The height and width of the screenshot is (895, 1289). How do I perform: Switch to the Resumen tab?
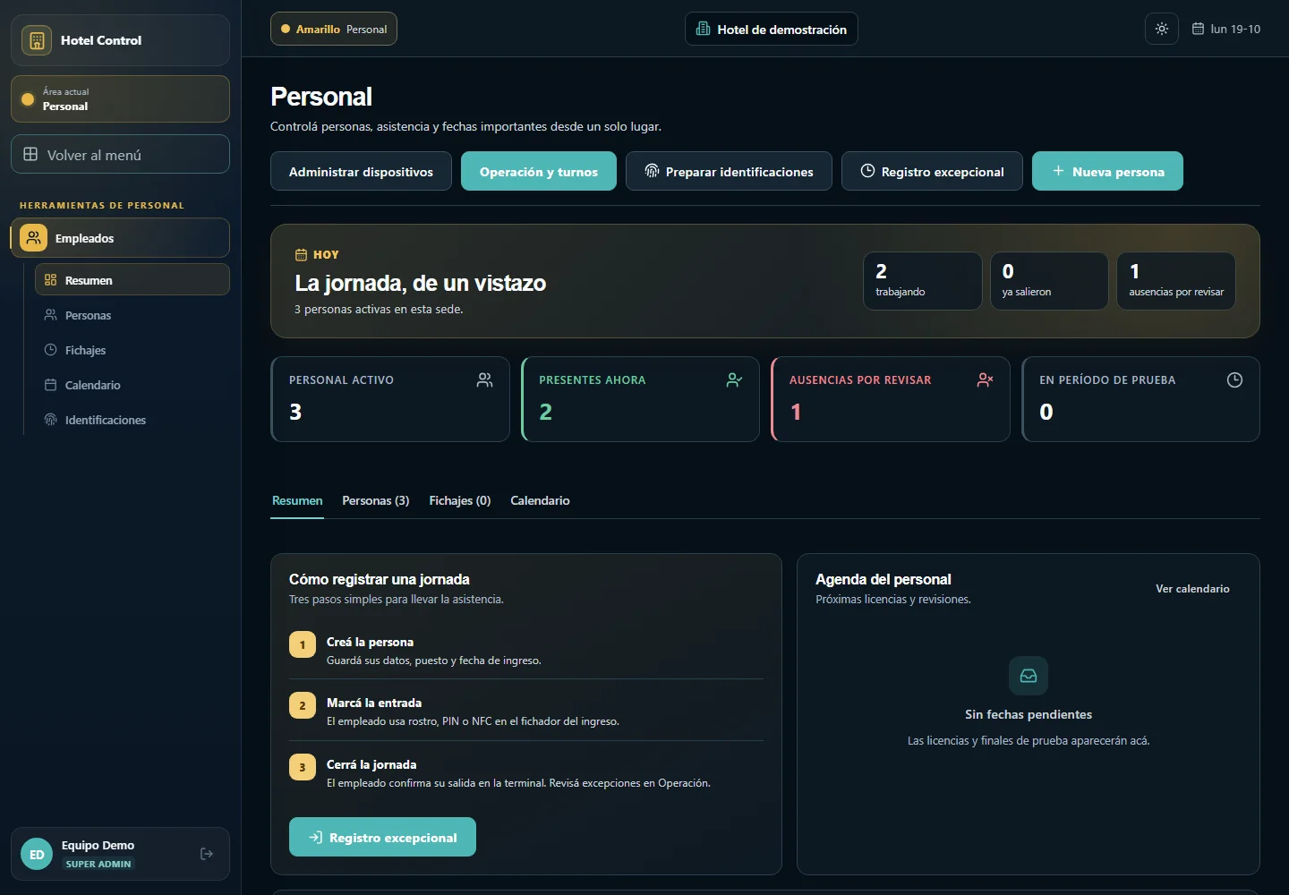pos(297,500)
